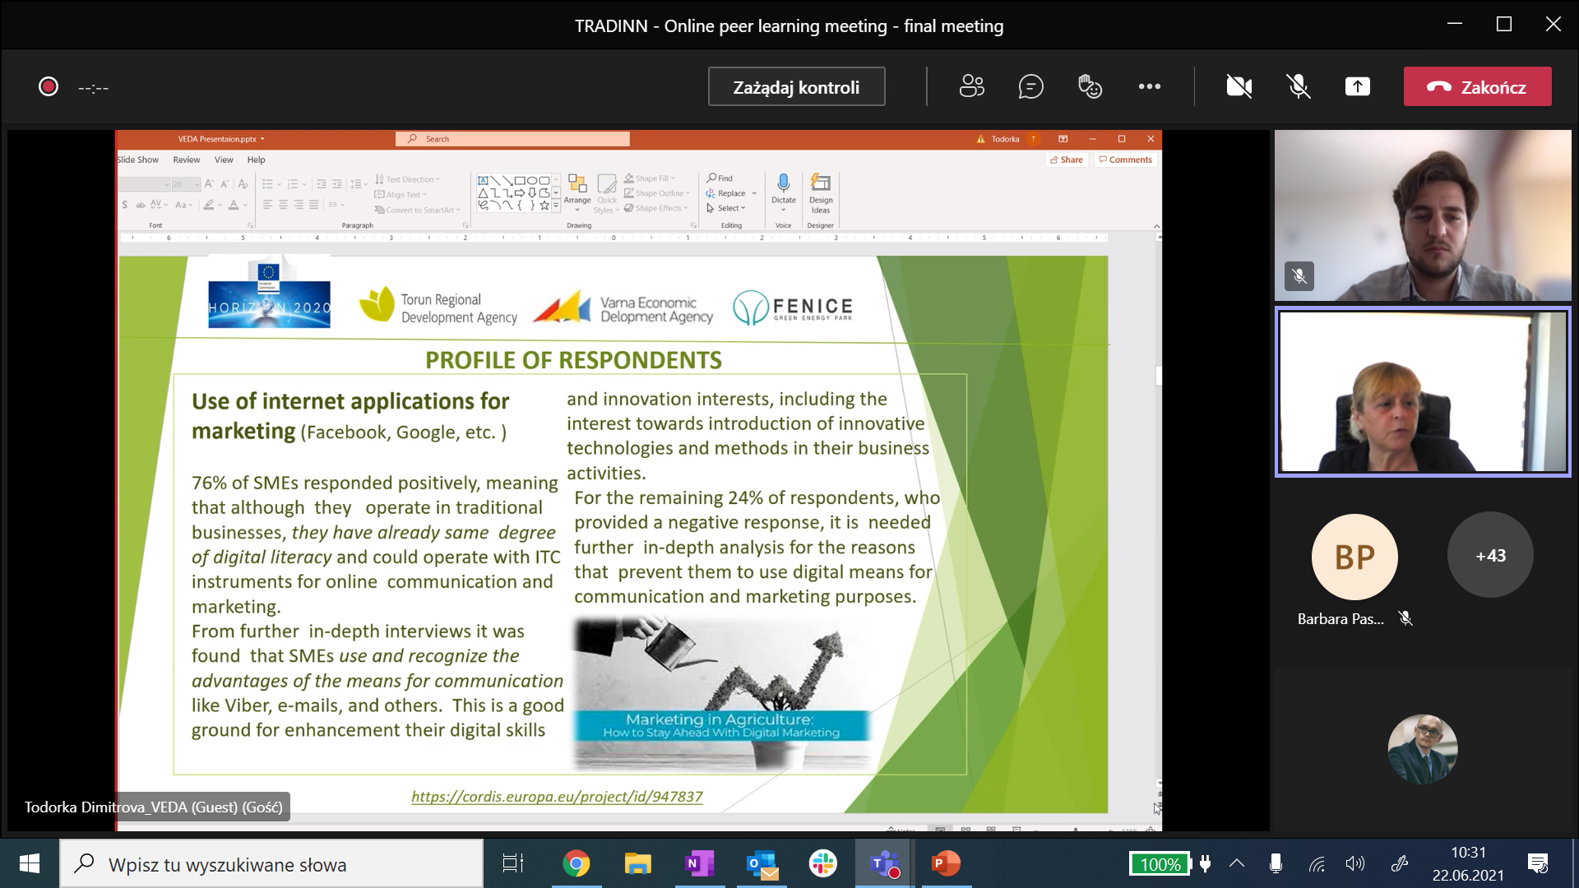
Task: Open PowerPoint from the Windows taskbar
Action: point(946,863)
